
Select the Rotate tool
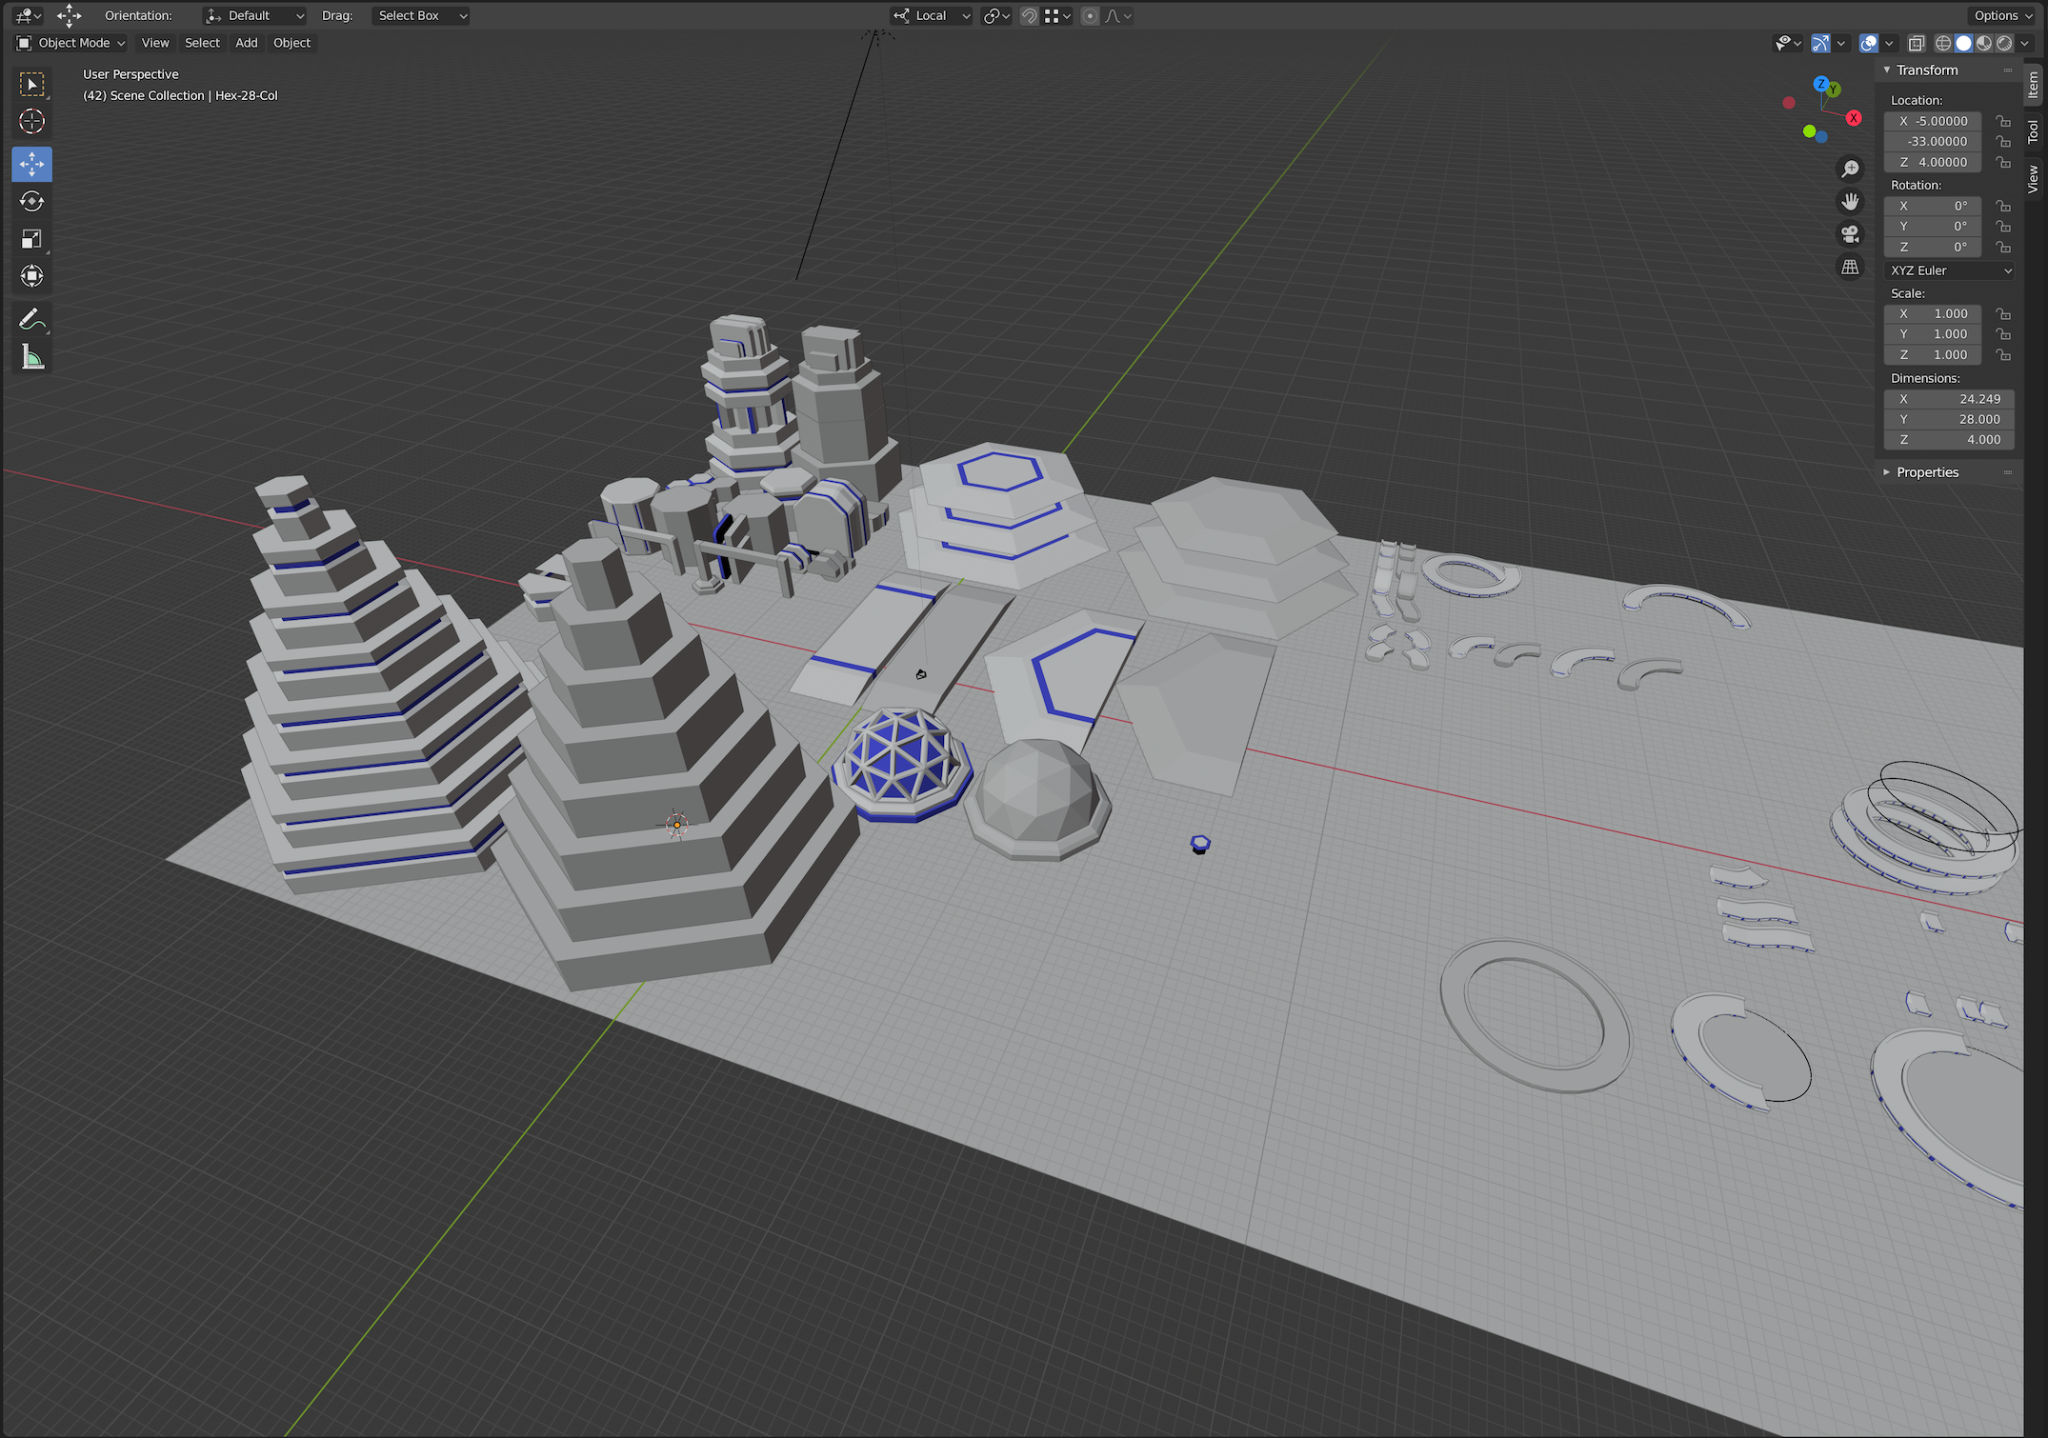pos(31,201)
